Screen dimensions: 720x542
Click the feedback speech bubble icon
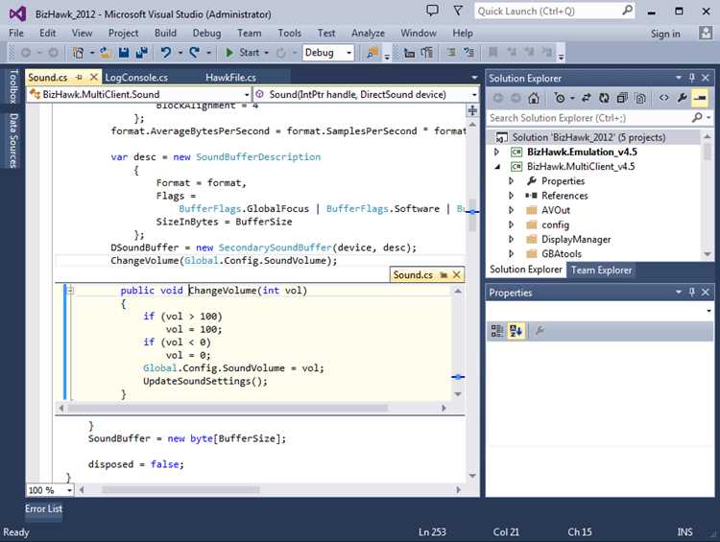click(x=432, y=11)
